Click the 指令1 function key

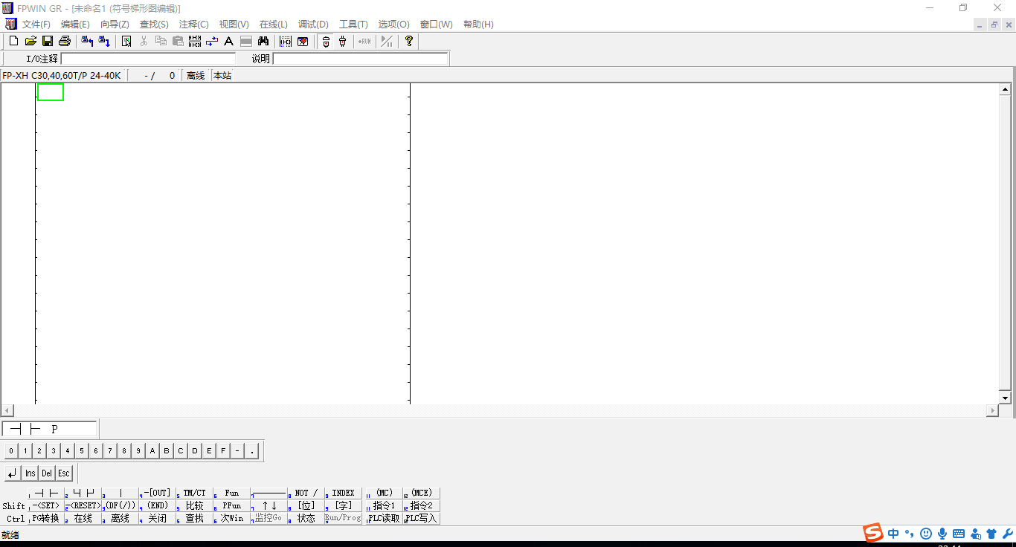pyautogui.click(x=384, y=505)
